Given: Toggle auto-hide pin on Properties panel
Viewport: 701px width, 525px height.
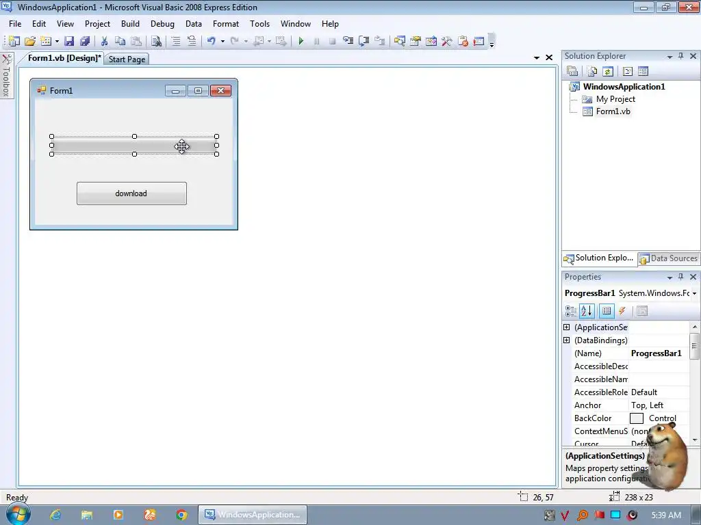Looking at the screenshot, I should pos(681,277).
